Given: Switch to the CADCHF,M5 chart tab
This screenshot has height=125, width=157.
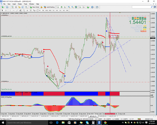Looking at the screenshot, I should click(35, 116).
